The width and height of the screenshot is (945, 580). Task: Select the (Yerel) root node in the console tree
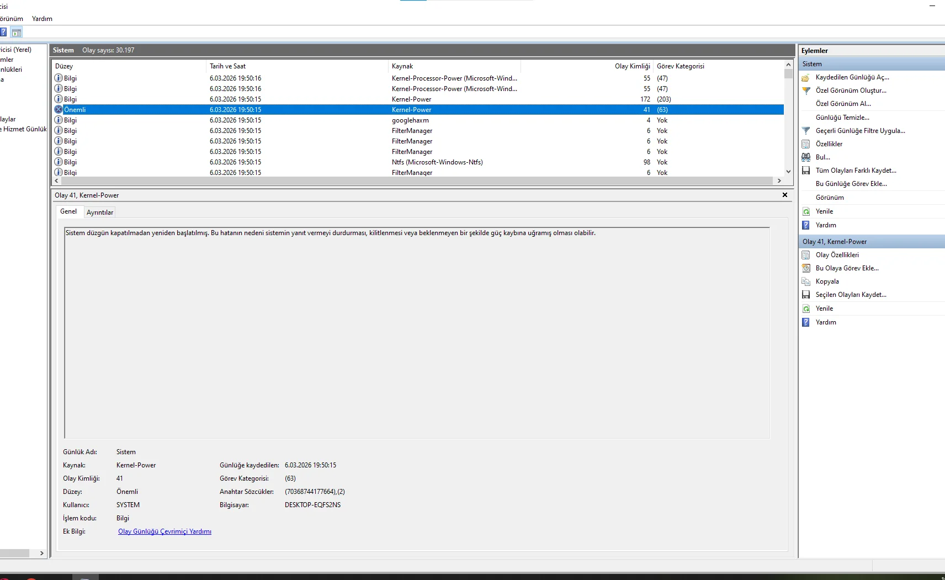click(15, 50)
